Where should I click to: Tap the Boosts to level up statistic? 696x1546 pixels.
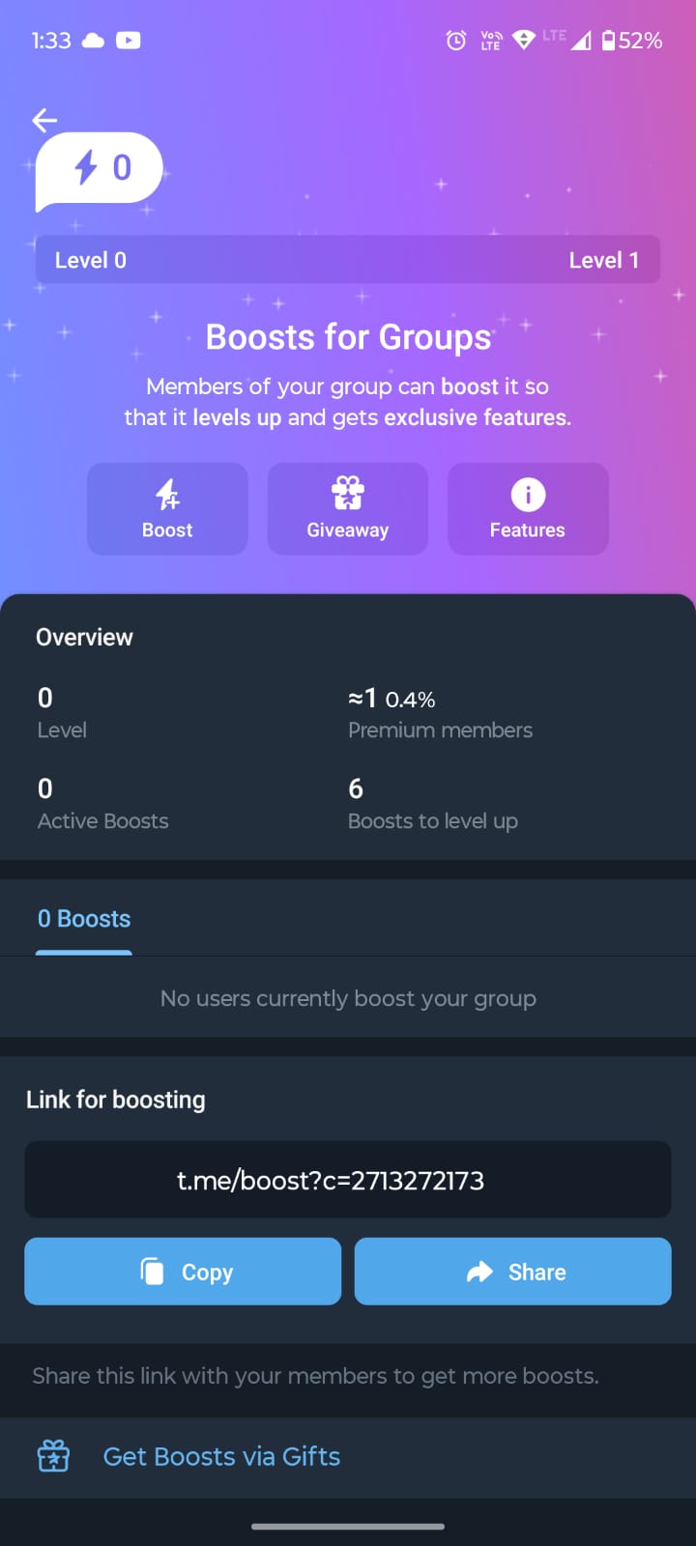433,804
